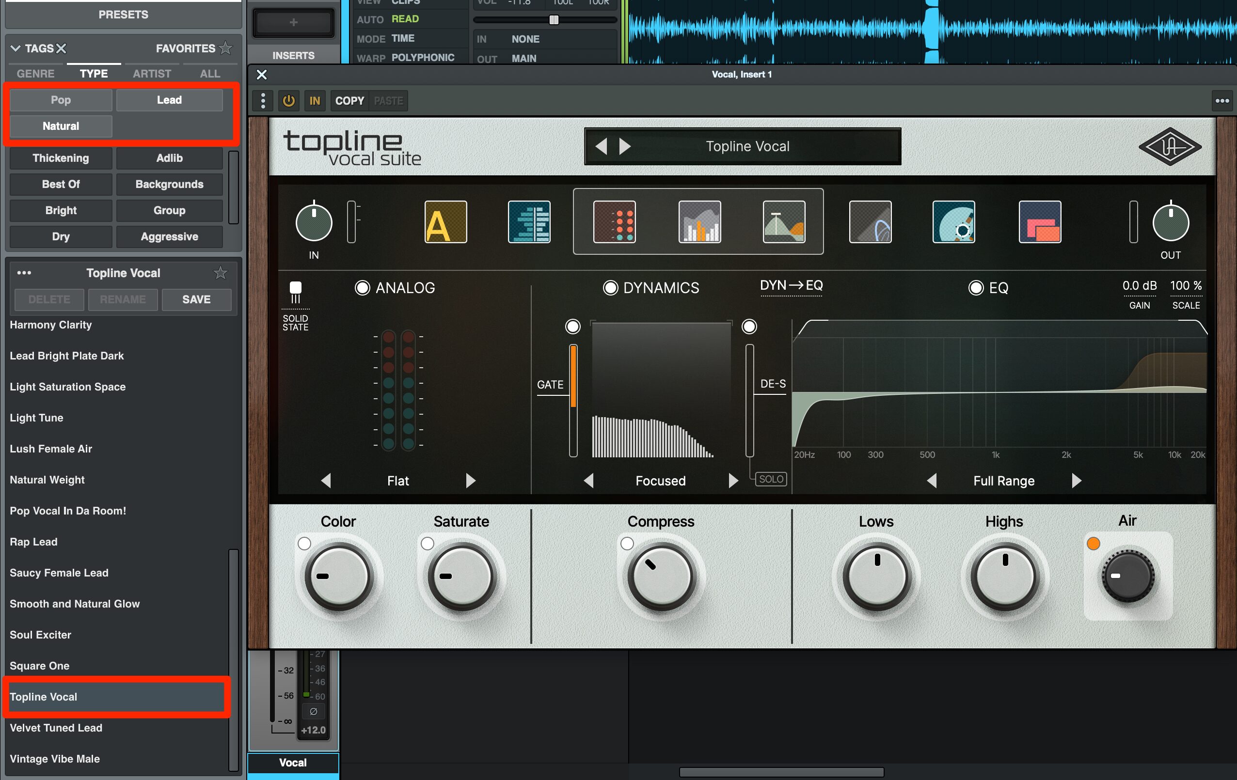Toggle the Solid State switch
Screen dimensions: 1237x780
pos(295,292)
